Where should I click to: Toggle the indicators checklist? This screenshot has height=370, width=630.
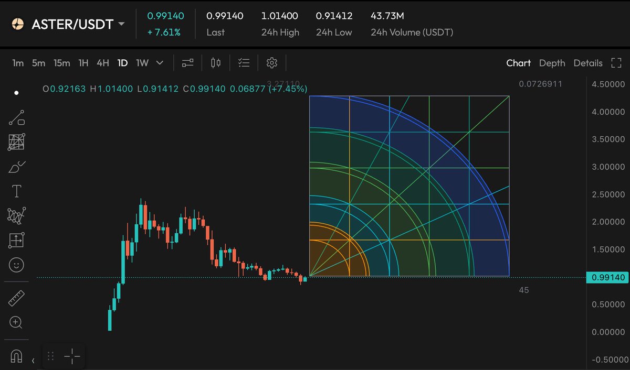(244, 62)
